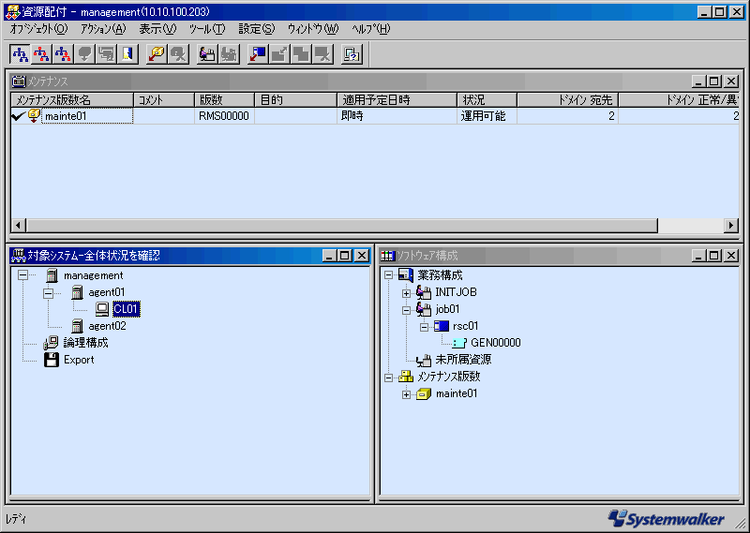
Task: Expand the INITJOB tree node
Action: pos(406,292)
